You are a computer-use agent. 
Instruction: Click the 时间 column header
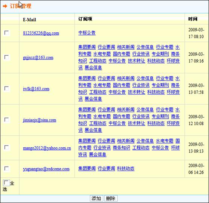click(193, 19)
